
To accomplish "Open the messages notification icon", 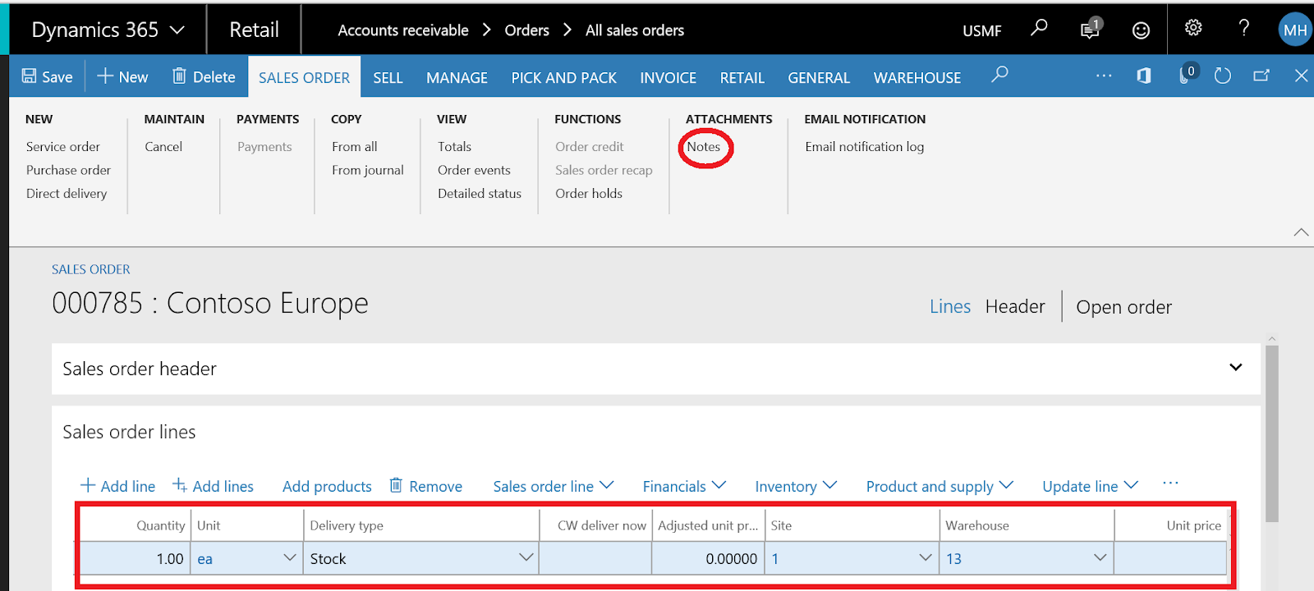I will [x=1090, y=30].
